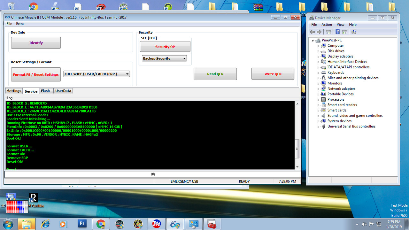
Task: Expand the Portable Devices node
Action: click(318, 94)
